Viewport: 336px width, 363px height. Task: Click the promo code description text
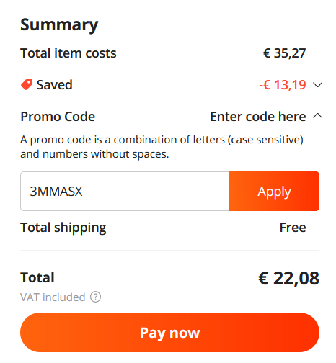click(162, 147)
